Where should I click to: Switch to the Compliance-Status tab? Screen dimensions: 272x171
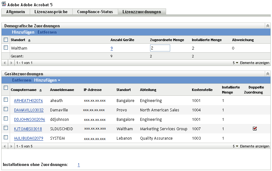pyautogui.click(x=95, y=12)
